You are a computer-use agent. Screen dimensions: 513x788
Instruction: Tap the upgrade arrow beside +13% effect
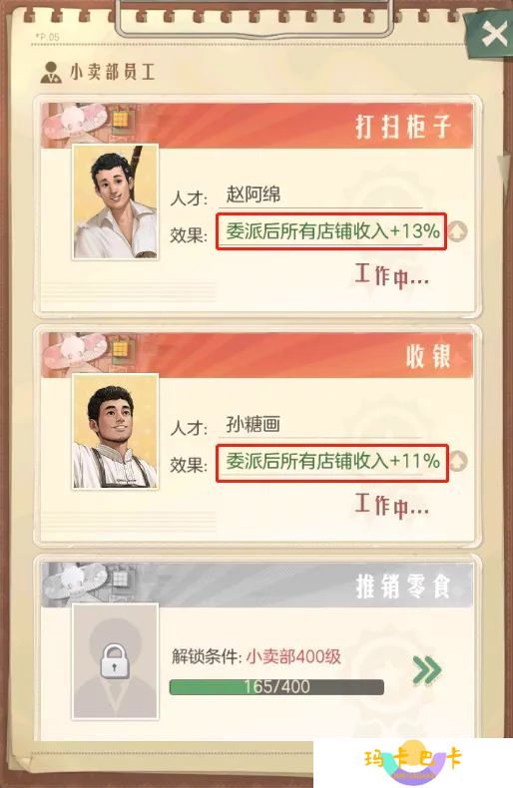click(458, 231)
